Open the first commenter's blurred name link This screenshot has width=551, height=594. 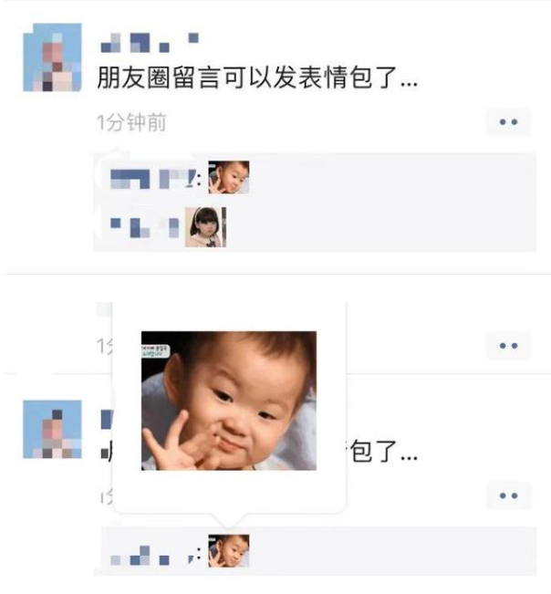(155, 179)
